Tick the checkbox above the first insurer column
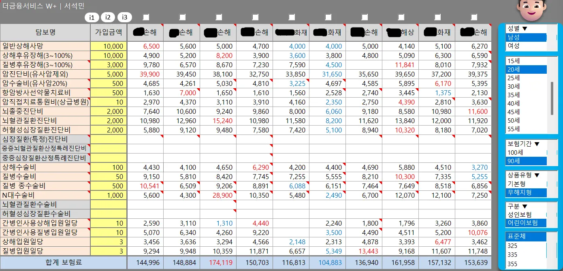563x271 pixels. 146,17
